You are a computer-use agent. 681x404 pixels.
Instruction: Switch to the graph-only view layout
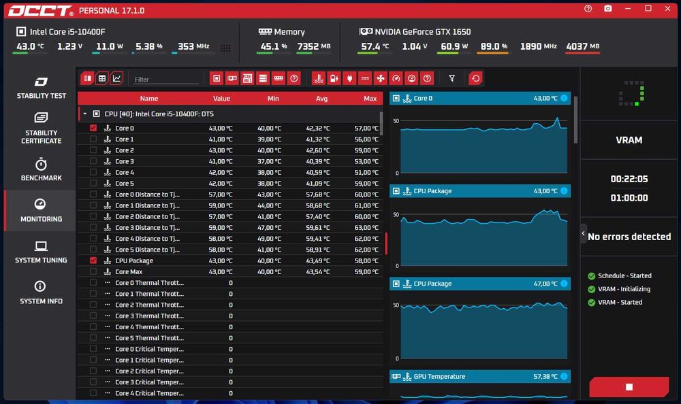[x=117, y=78]
